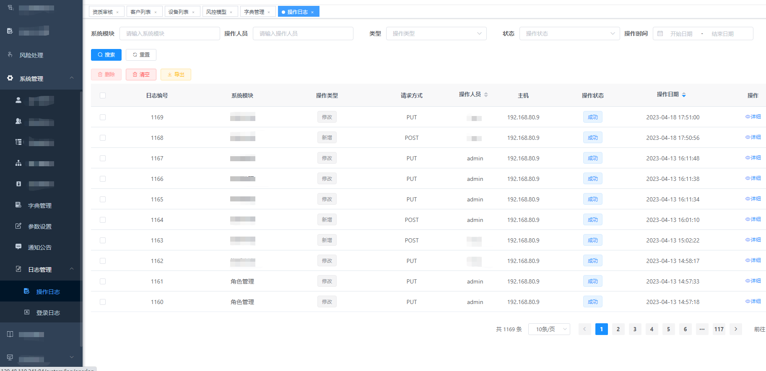Click the 参数设置 edit icon
The height and width of the screenshot is (371, 766).
click(18, 226)
